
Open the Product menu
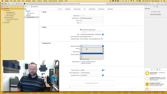(39, 1)
